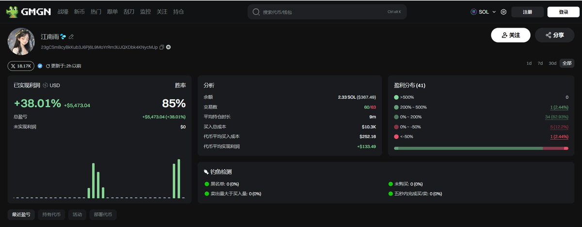
Task: Select the 全部 time range
Action: click(566, 63)
